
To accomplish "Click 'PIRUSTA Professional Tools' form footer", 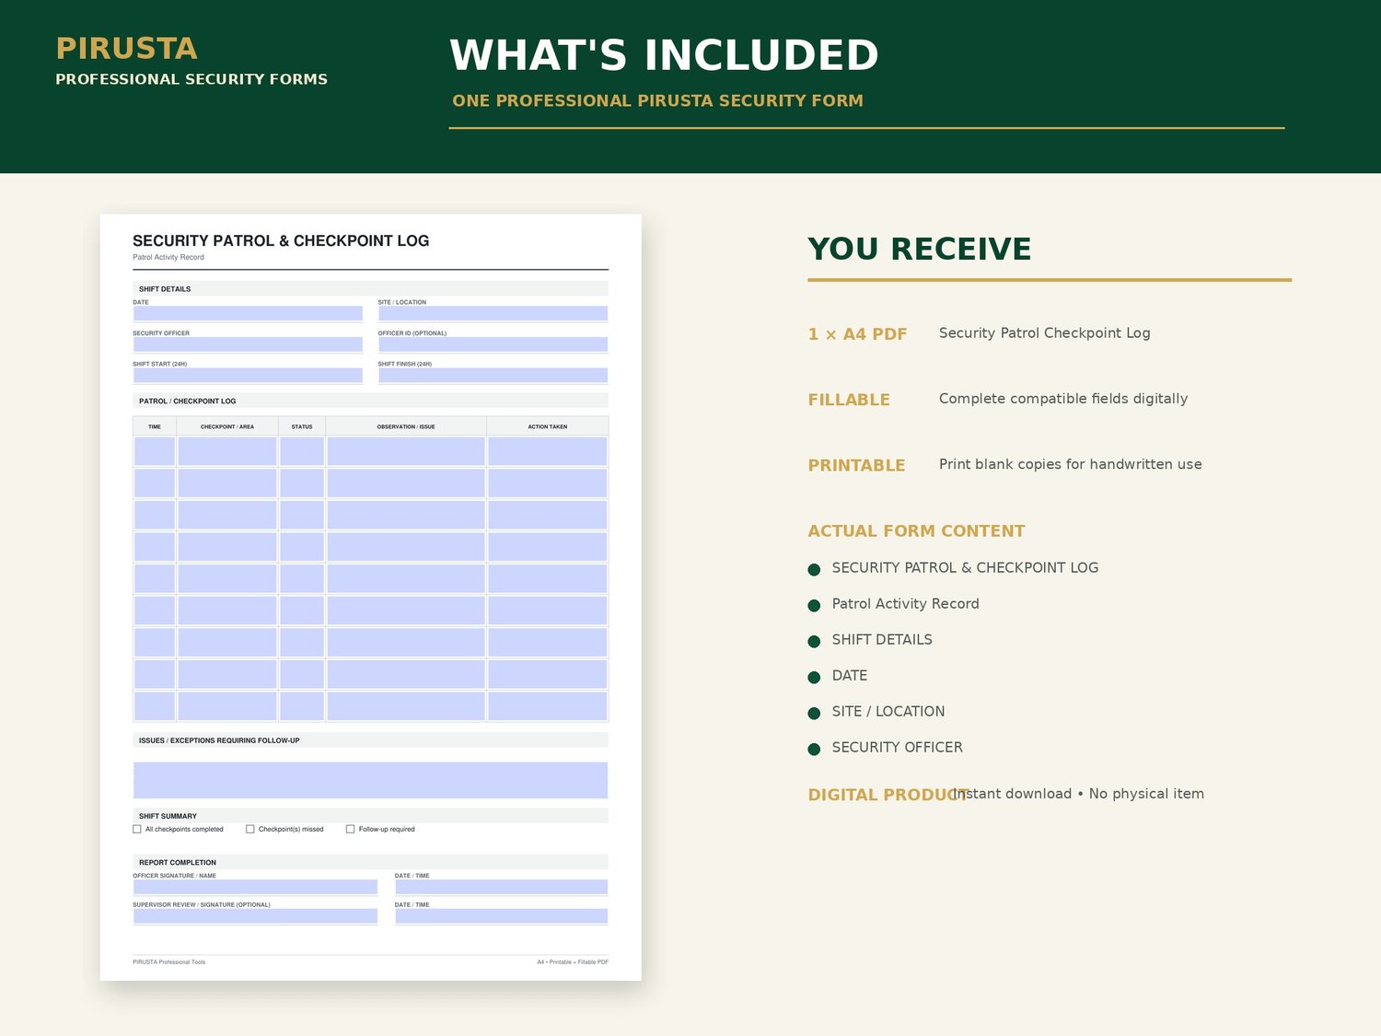I will point(169,961).
